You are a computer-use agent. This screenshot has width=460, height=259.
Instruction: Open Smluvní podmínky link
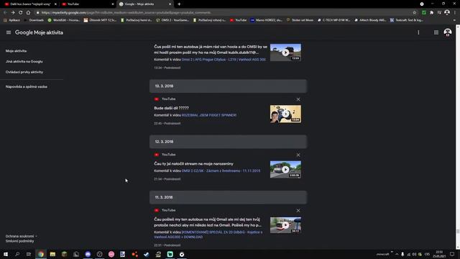19,241
